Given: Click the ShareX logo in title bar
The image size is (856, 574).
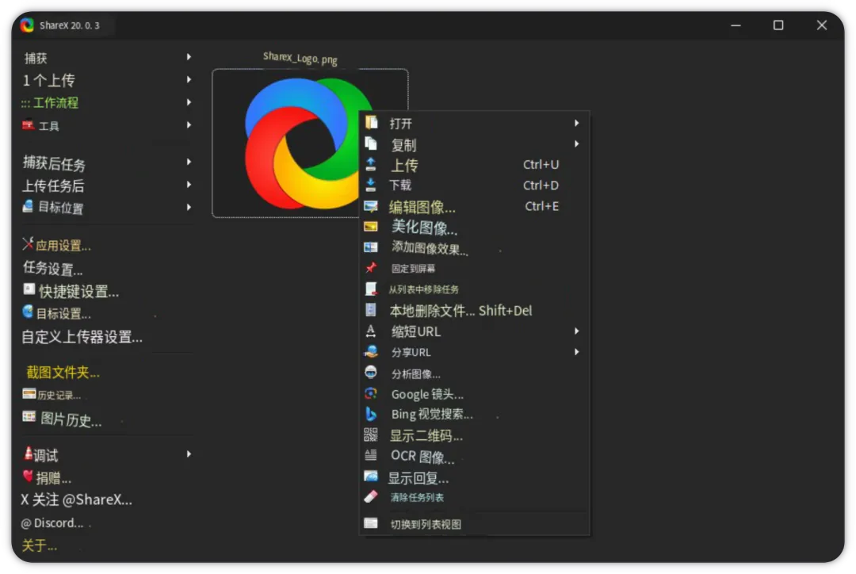Looking at the screenshot, I should click(27, 25).
